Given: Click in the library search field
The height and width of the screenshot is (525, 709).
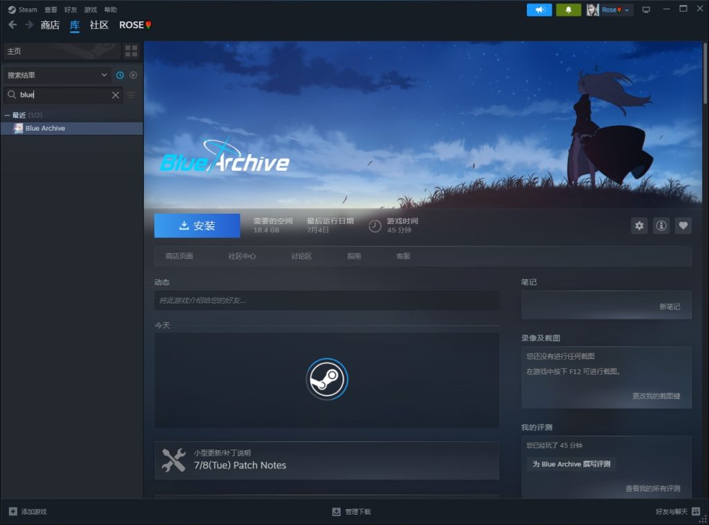Looking at the screenshot, I should [x=63, y=95].
